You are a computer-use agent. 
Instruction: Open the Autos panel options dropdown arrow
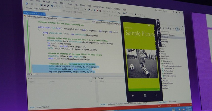pyautogui.click(x=91, y=78)
